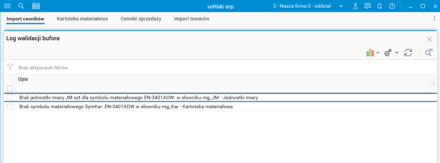Refresh the validation log list
This screenshot has height=163, width=440.
[408, 53]
